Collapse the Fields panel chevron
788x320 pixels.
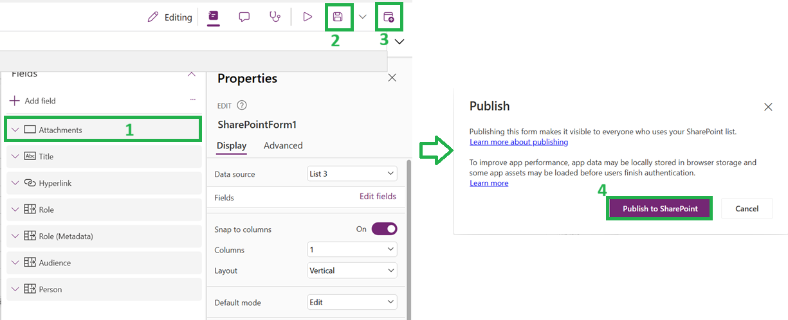click(x=191, y=74)
